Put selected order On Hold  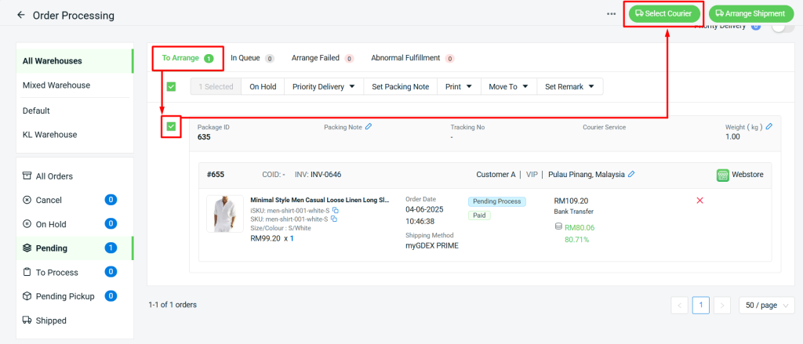point(263,86)
